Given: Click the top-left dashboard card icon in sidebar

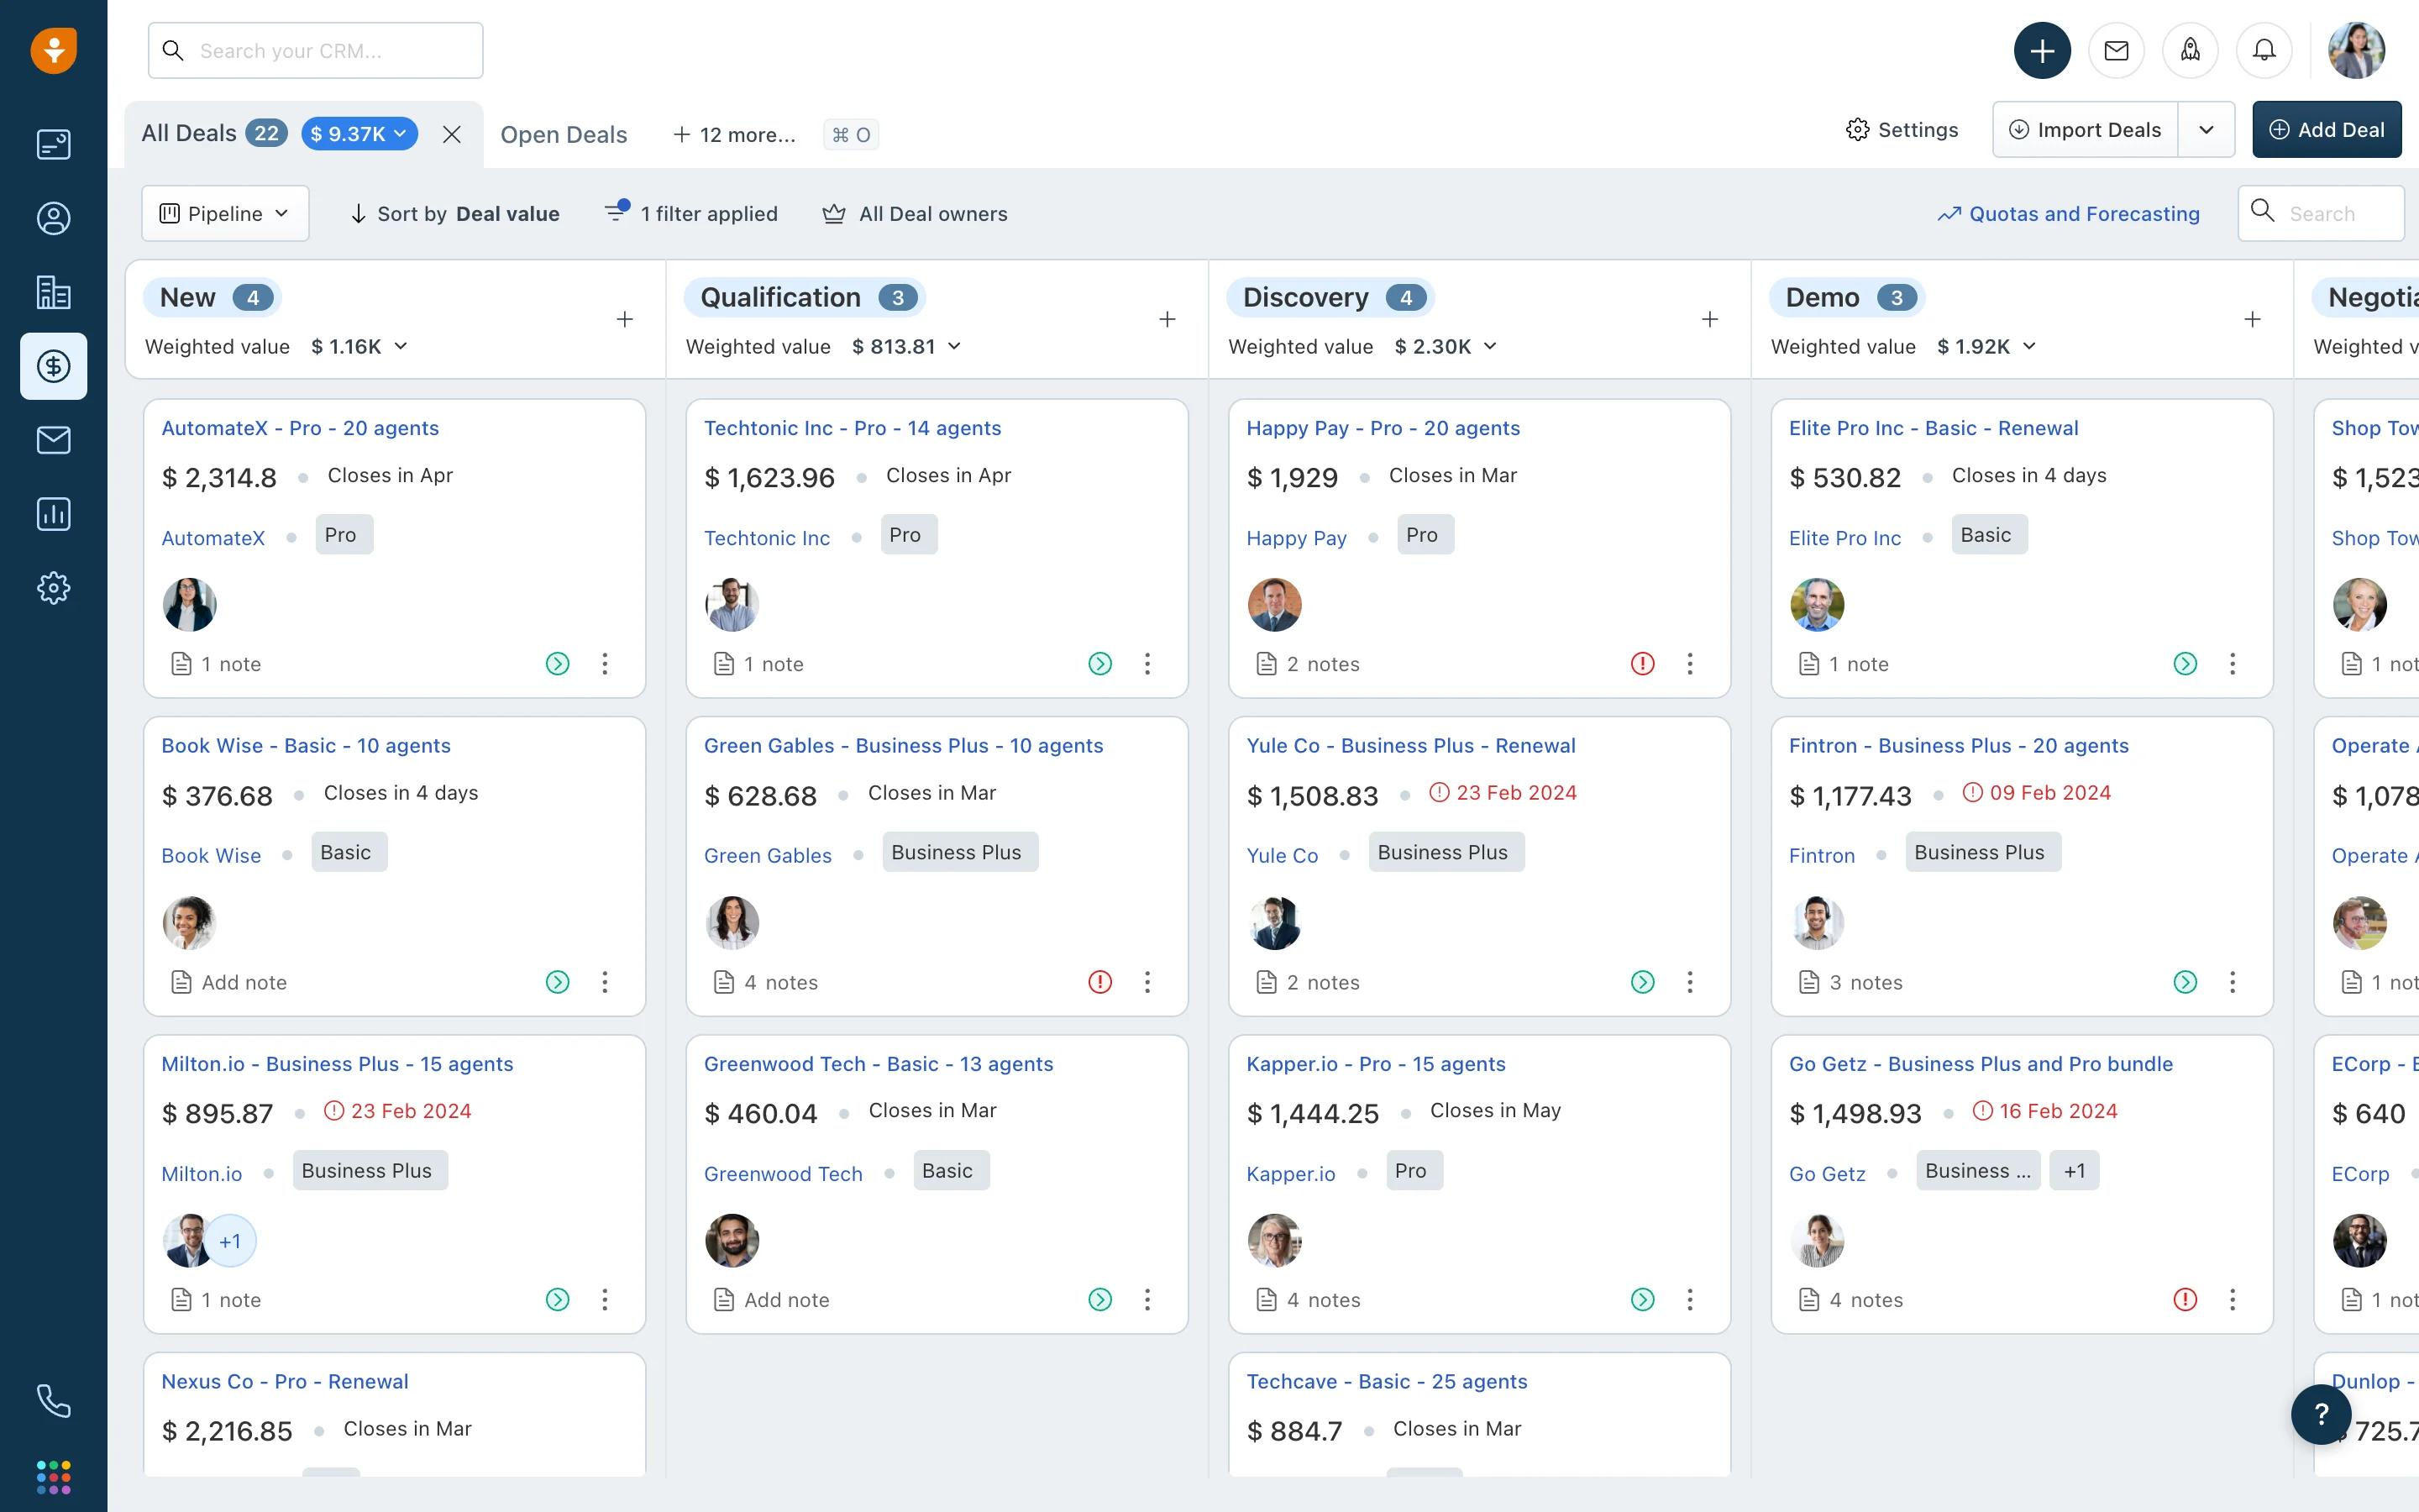Looking at the screenshot, I should (53, 144).
